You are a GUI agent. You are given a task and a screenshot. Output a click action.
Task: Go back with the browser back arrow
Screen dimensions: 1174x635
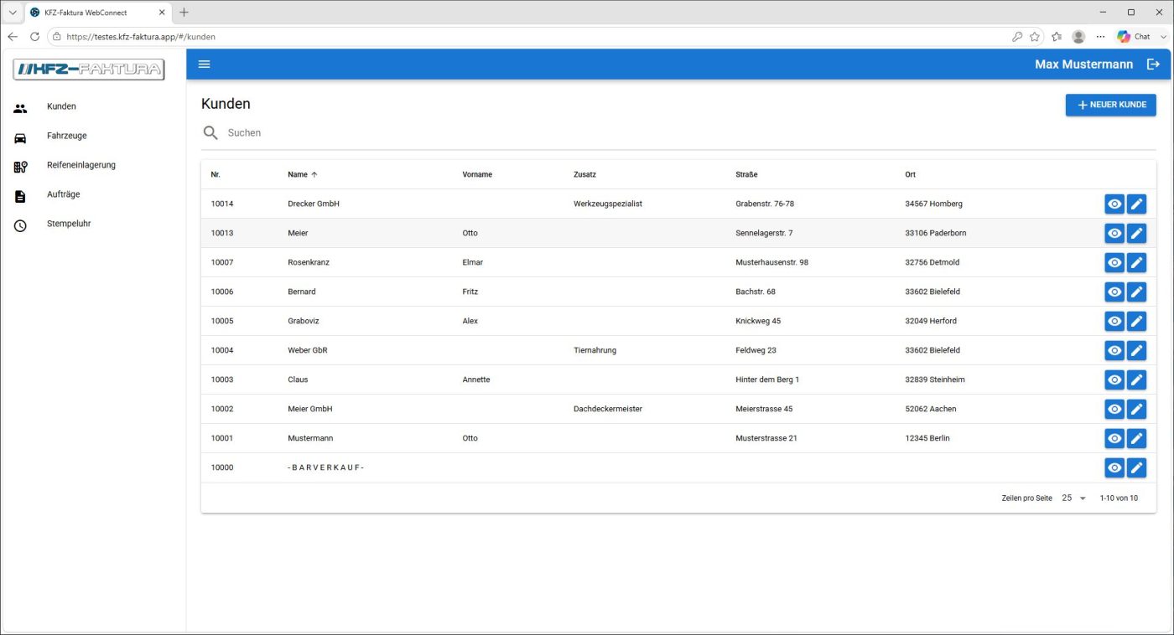tap(13, 37)
